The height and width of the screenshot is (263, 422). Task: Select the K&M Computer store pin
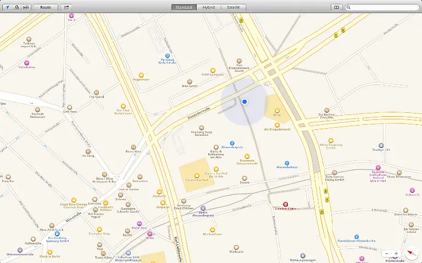[213, 70]
